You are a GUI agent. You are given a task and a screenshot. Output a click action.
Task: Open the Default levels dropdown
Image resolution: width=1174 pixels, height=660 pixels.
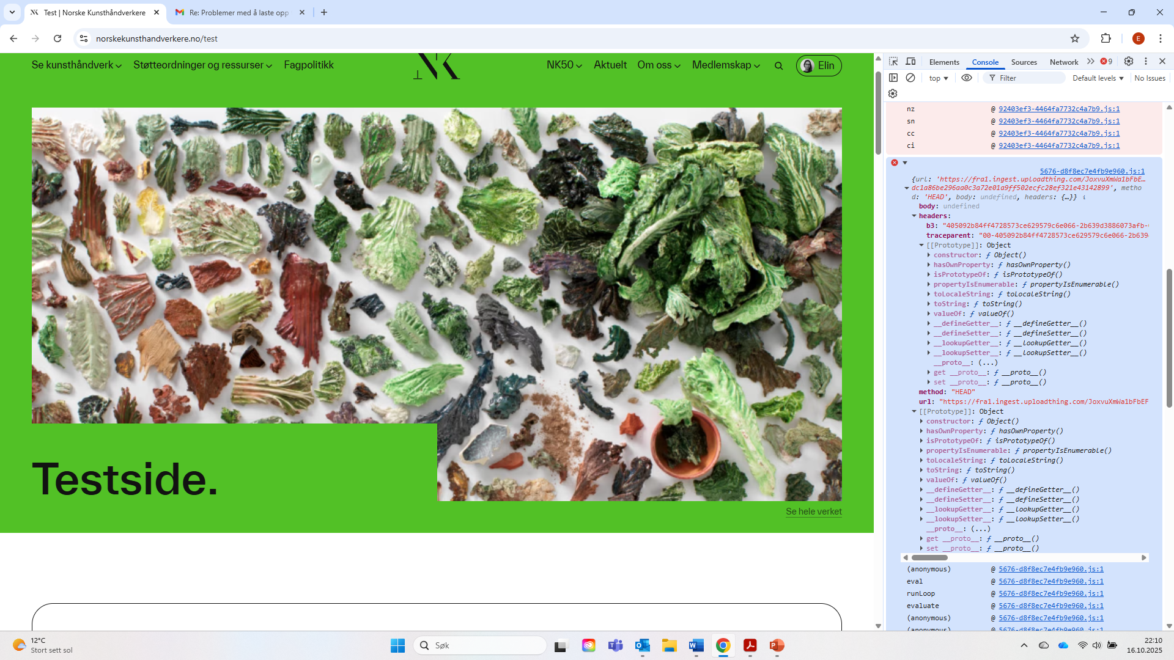[1098, 78]
